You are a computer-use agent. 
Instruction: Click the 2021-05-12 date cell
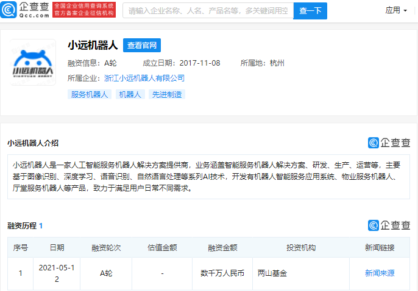click(x=57, y=273)
